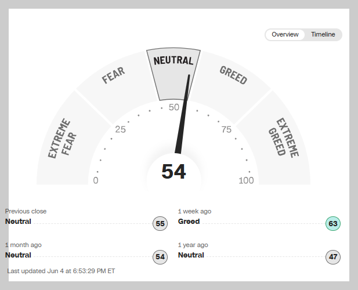Click 'Neutral' rating under 1 year ago
Screen dimensions: 358x290
click(191, 255)
